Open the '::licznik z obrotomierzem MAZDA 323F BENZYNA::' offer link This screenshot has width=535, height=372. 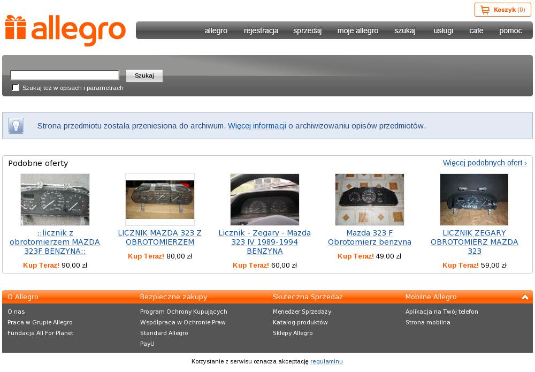pos(55,242)
